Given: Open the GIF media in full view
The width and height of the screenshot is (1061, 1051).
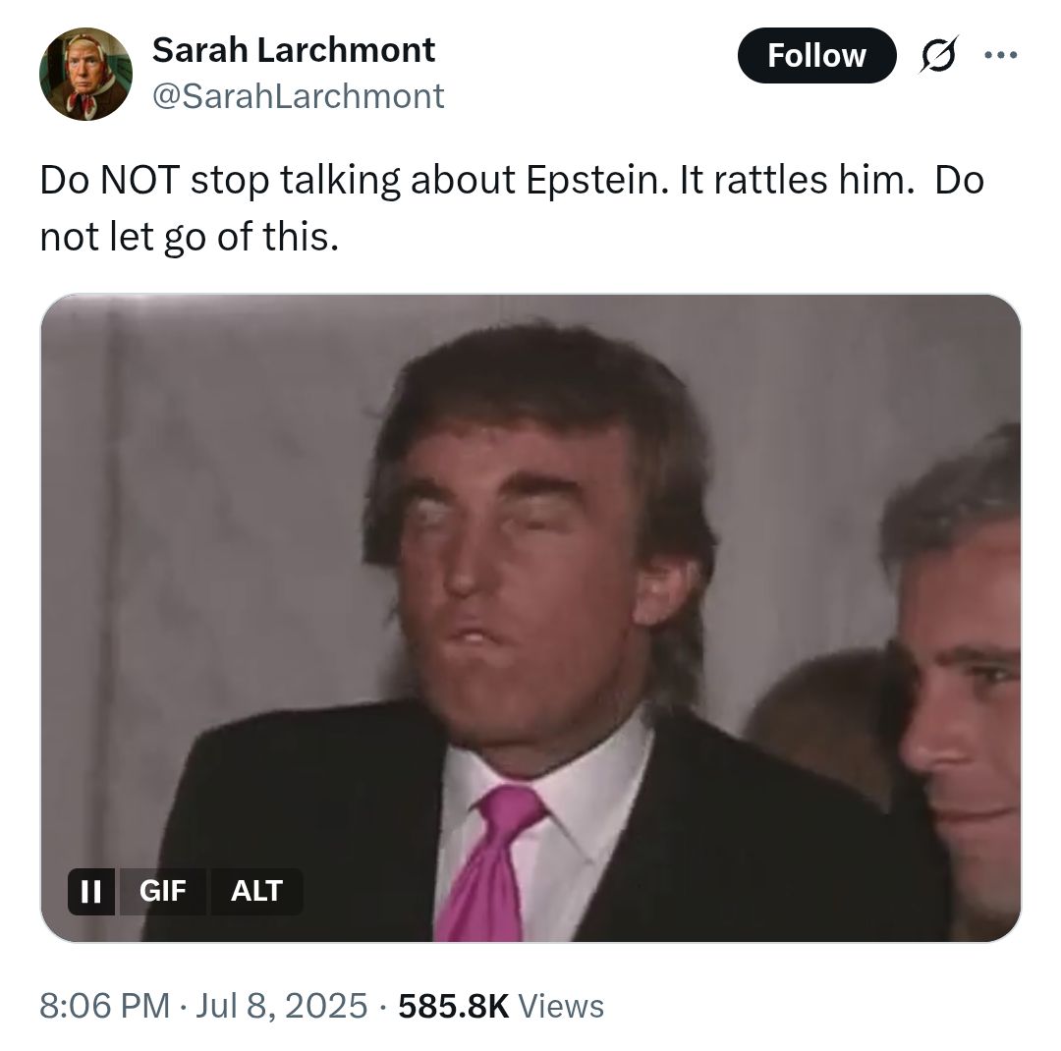Looking at the screenshot, I should 530,618.
